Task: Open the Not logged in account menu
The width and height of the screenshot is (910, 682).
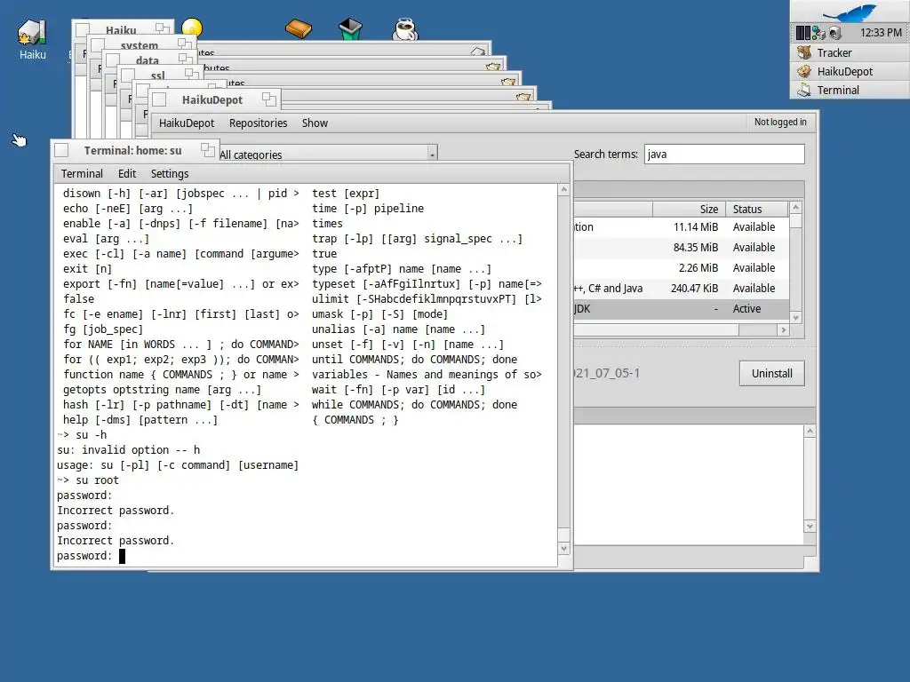Action: point(780,122)
